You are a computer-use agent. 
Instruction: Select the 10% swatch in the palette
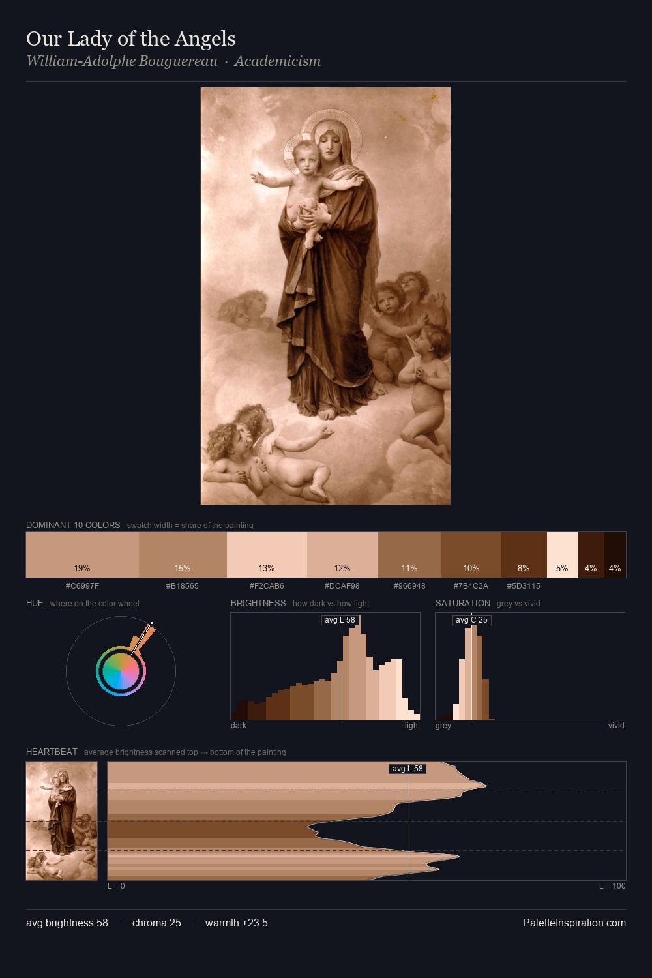point(471,555)
